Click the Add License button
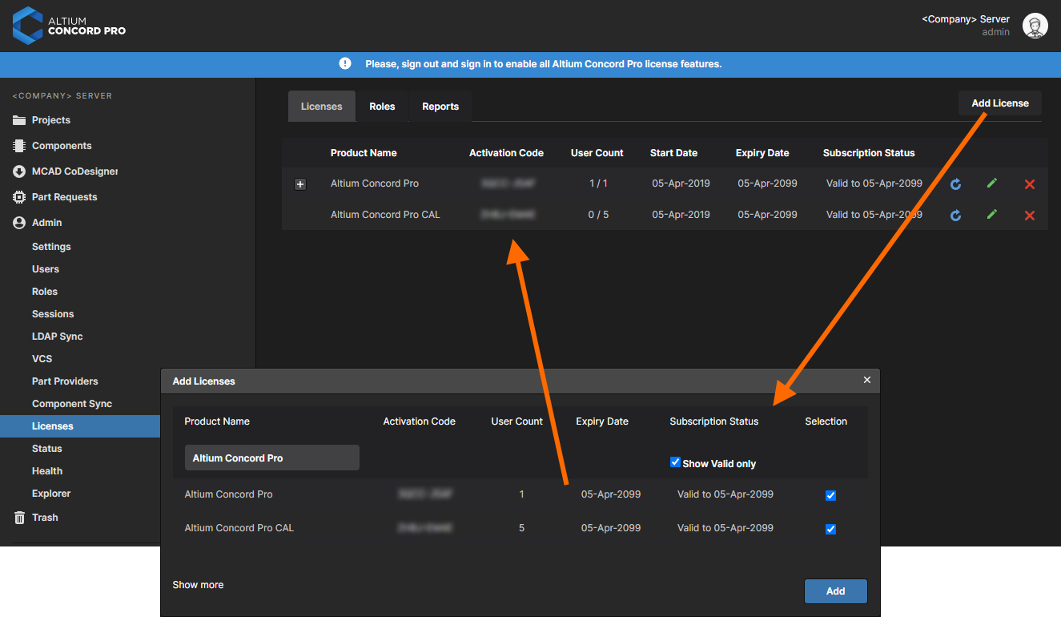 click(999, 103)
